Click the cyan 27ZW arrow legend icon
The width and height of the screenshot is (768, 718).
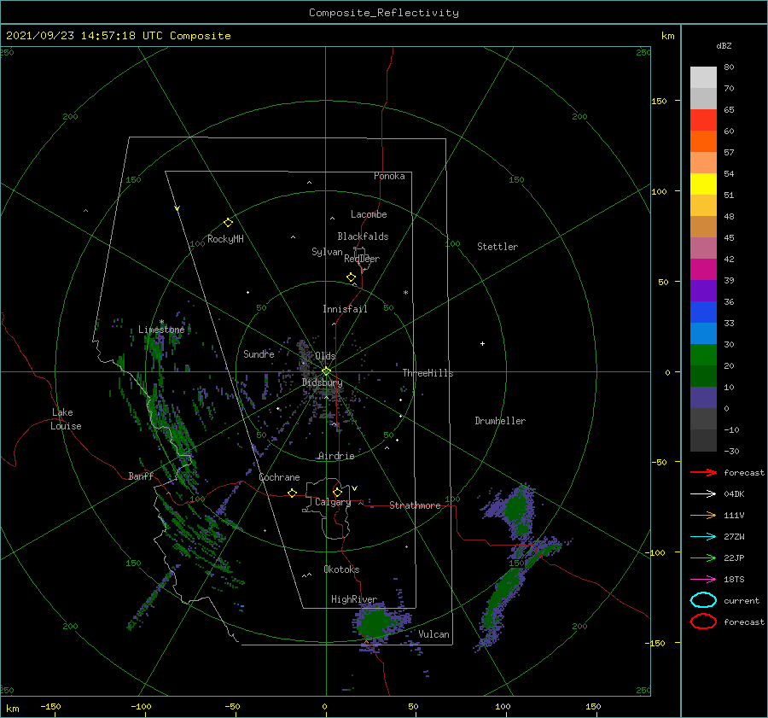point(703,537)
